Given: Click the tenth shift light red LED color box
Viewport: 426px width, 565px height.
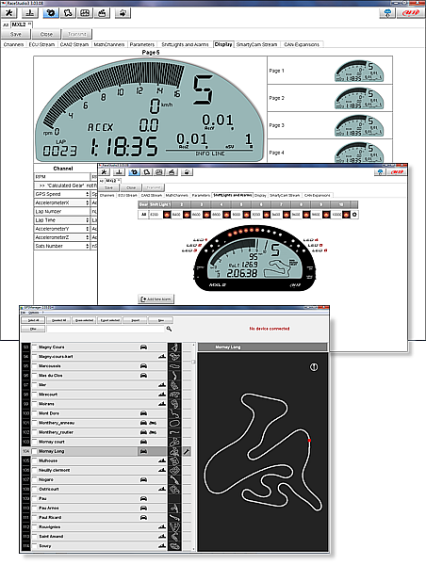Looking at the screenshot, I should coord(346,215).
